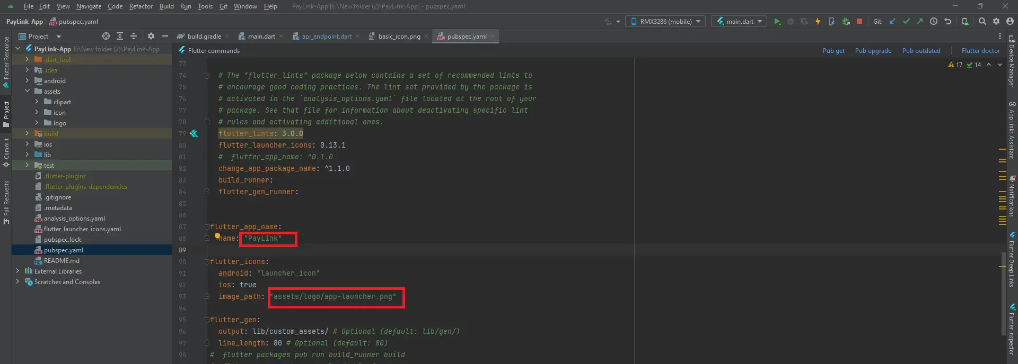This screenshot has width=1018, height=364.
Task: Open the Notifications side panel
Action: coord(1012,195)
